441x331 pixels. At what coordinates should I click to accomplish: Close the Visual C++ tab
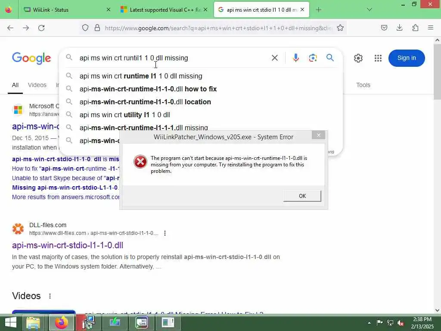[205, 10]
